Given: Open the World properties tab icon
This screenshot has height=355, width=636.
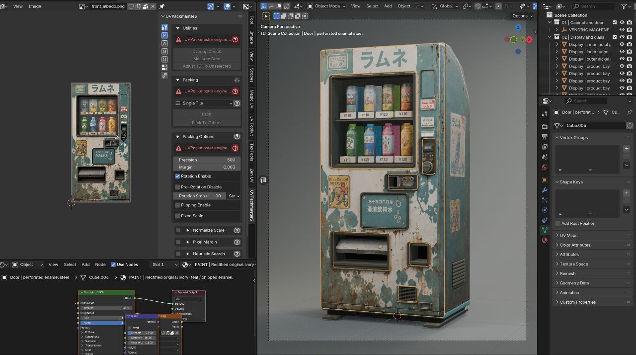Looking at the screenshot, I should pyautogui.click(x=545, y=167).
